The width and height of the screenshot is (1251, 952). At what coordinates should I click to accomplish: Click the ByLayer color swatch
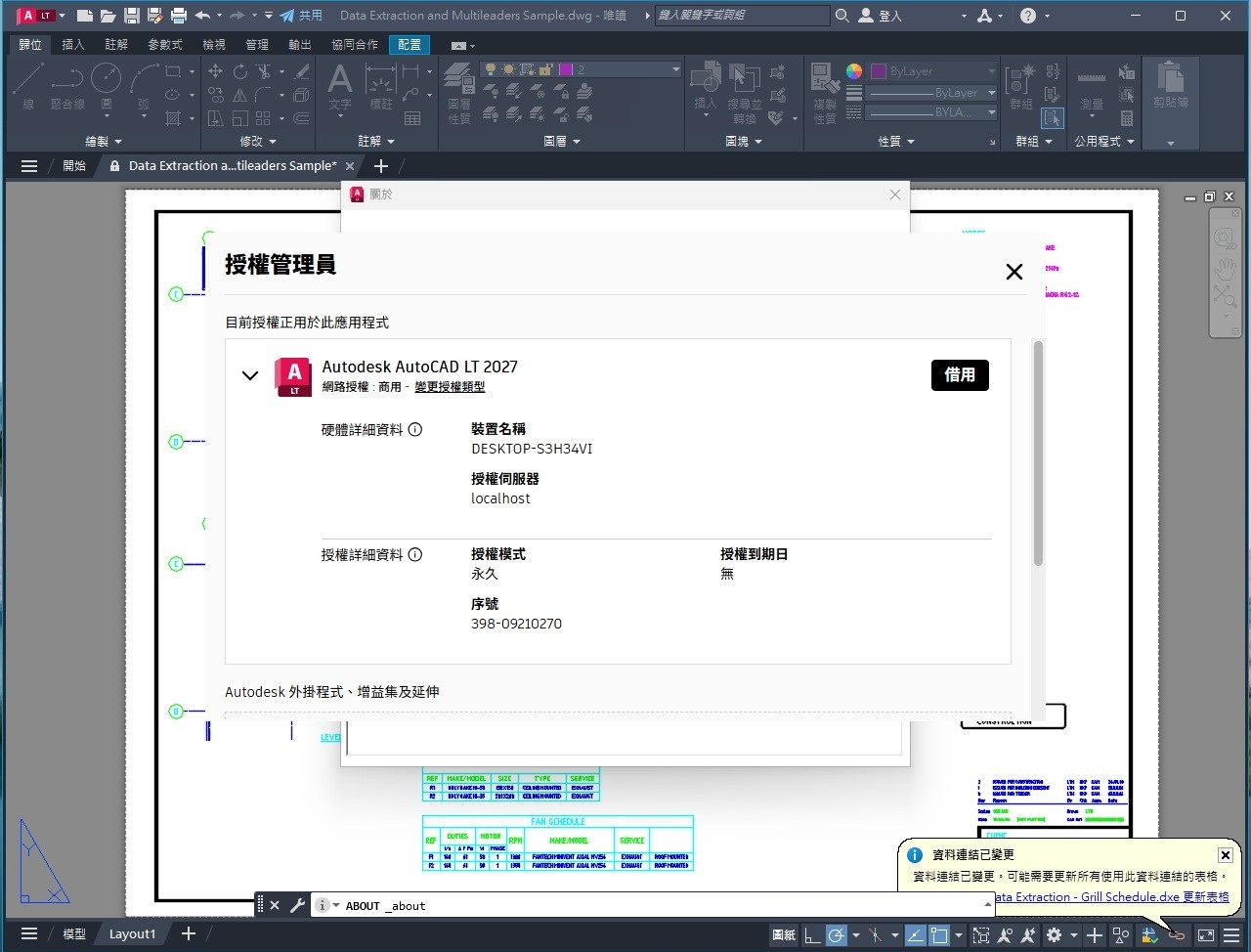[x=878, y=71]
